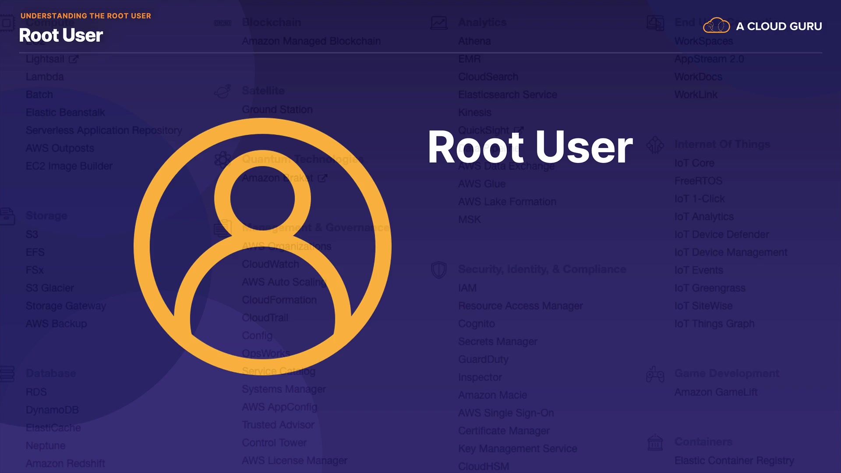
Task: Click the Containers category icon
Action: [655, 442]
